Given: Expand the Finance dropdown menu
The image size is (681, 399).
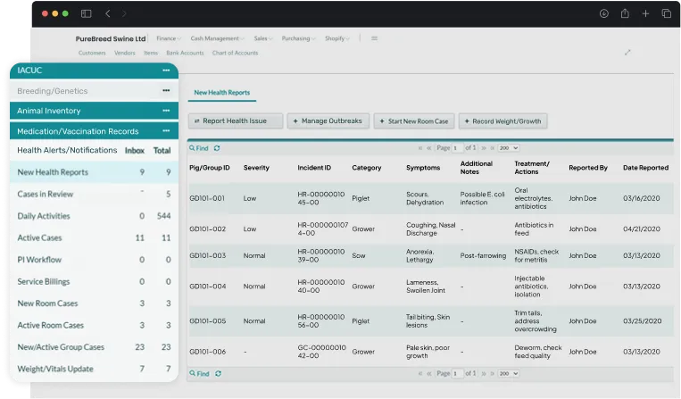Looking at the screenshot, I should [168, 38].
